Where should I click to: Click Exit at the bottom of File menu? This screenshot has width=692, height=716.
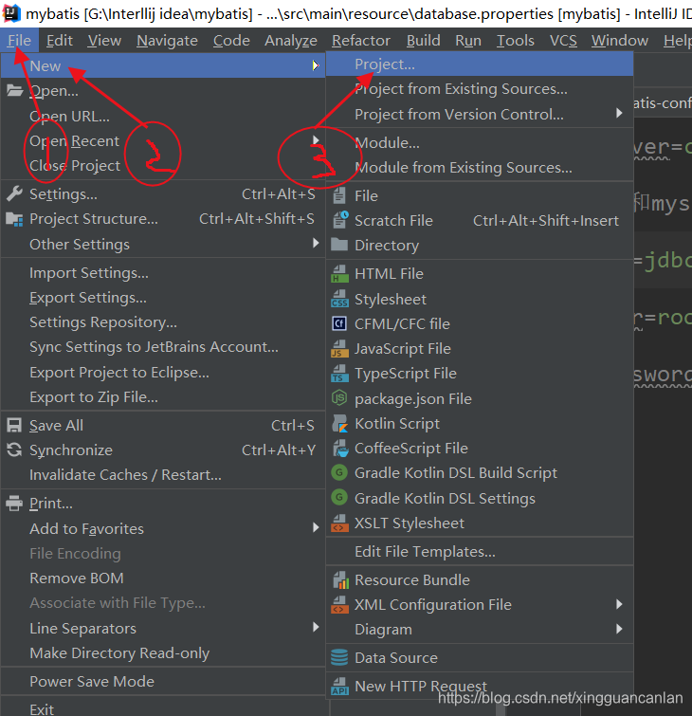[x=163, y=708]
